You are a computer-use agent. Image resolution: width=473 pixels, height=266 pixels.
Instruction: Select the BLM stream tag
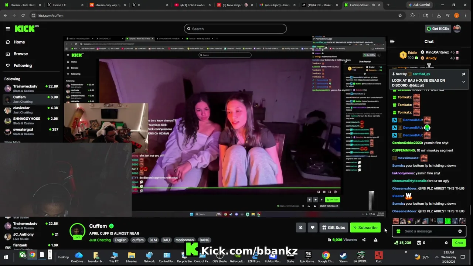click(x=153, y=240)
